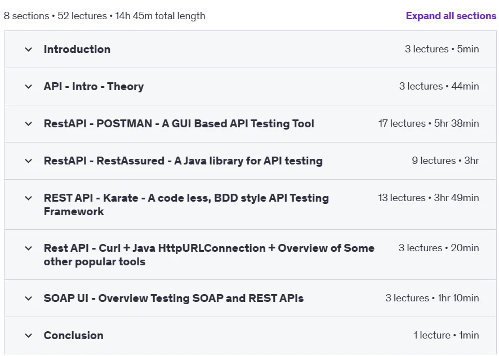Image resolution: width=499 pixels, height=356 pixels.
Task: Select the Introduction section title
Action: 77,50
